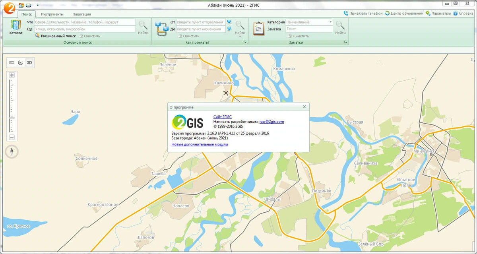The image size is (477, 254).
Task: Switch to the Инструменты ribbon tab
Action: [x=52, y=14]
